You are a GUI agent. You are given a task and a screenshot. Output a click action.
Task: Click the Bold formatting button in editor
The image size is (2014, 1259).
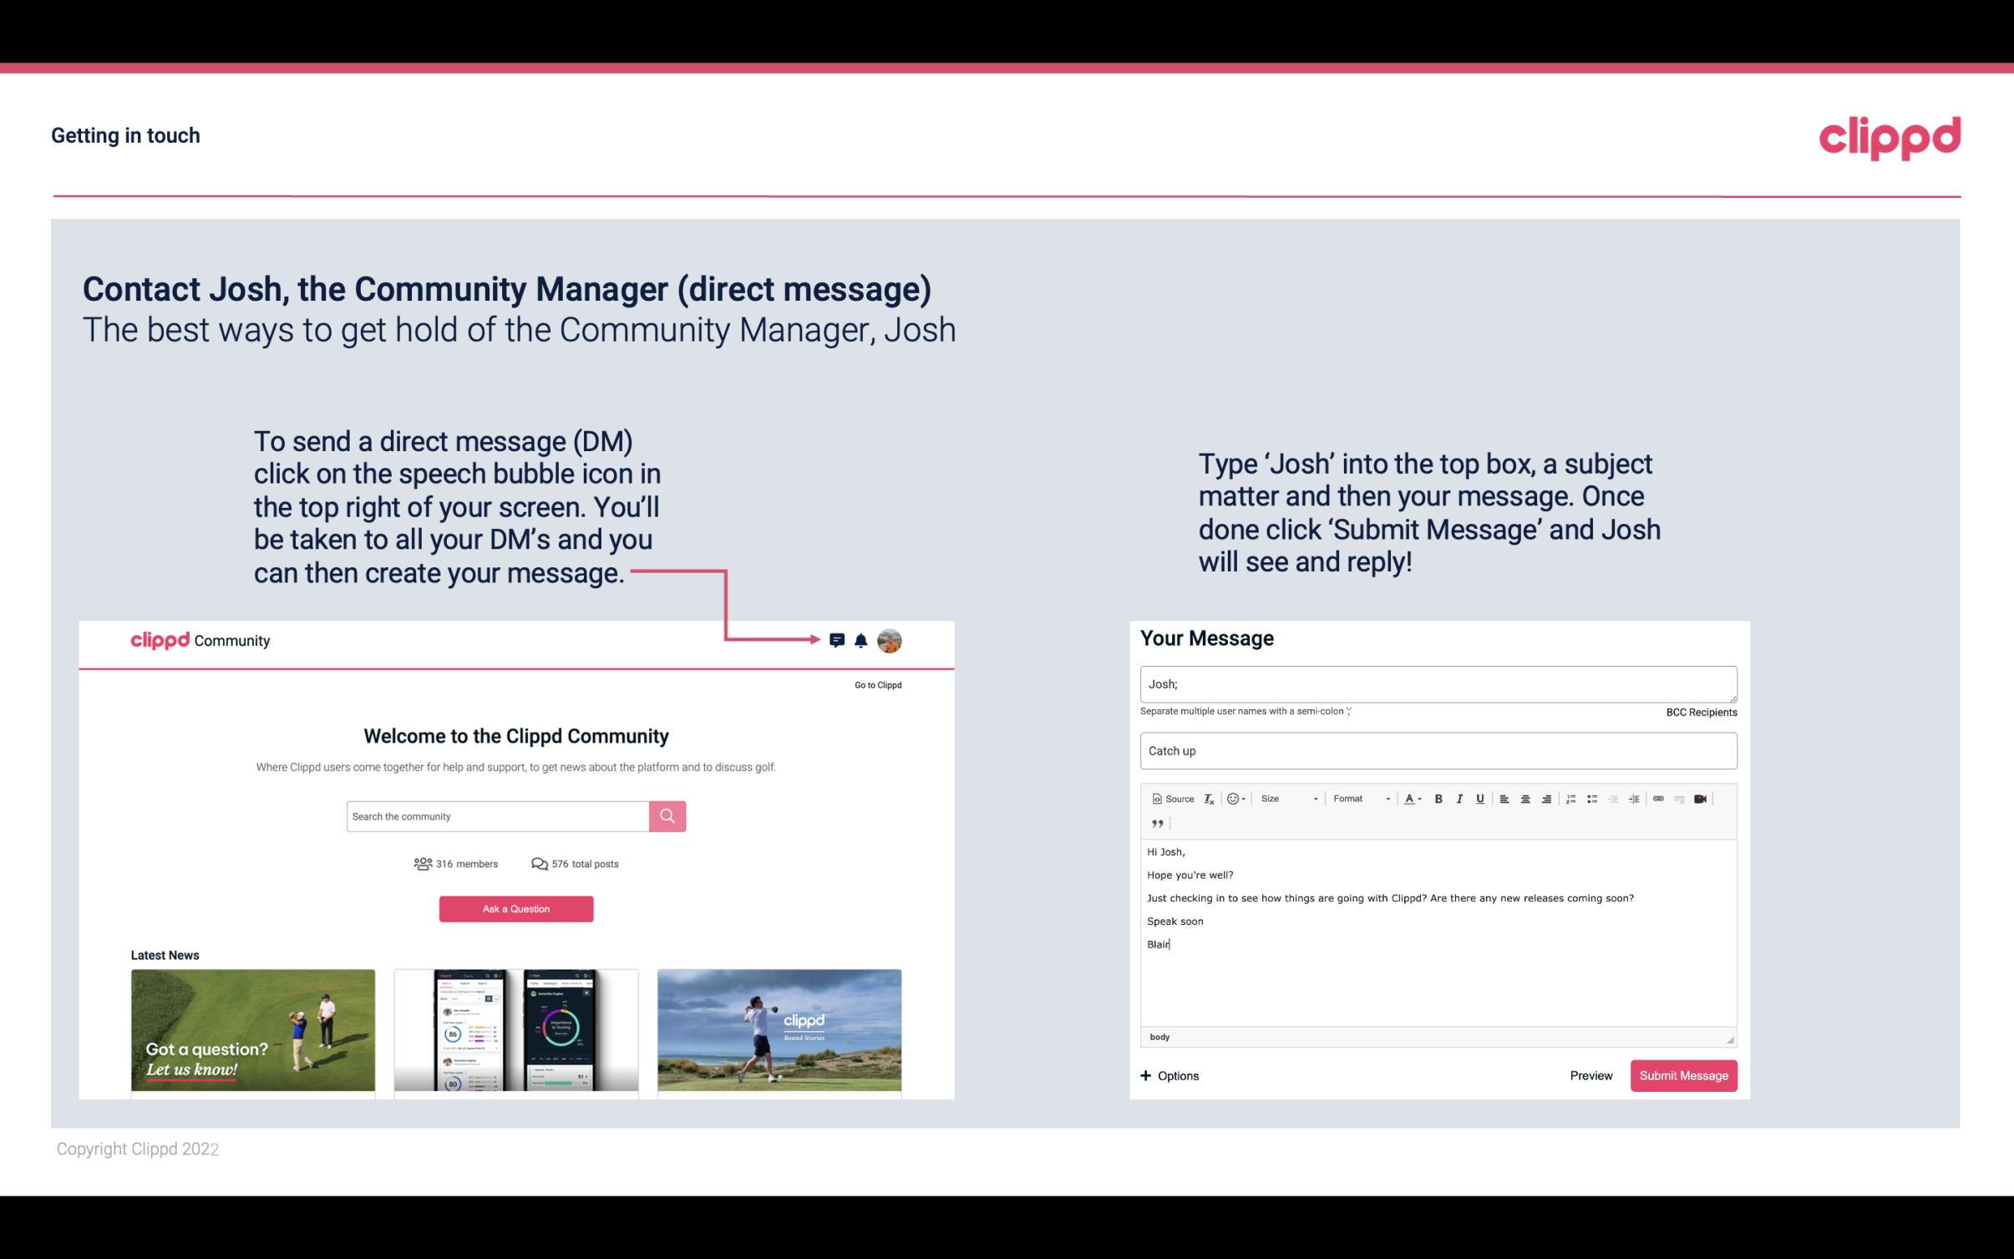pos(1437,798)
